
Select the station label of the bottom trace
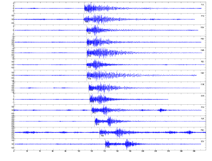tap(202, 141)
